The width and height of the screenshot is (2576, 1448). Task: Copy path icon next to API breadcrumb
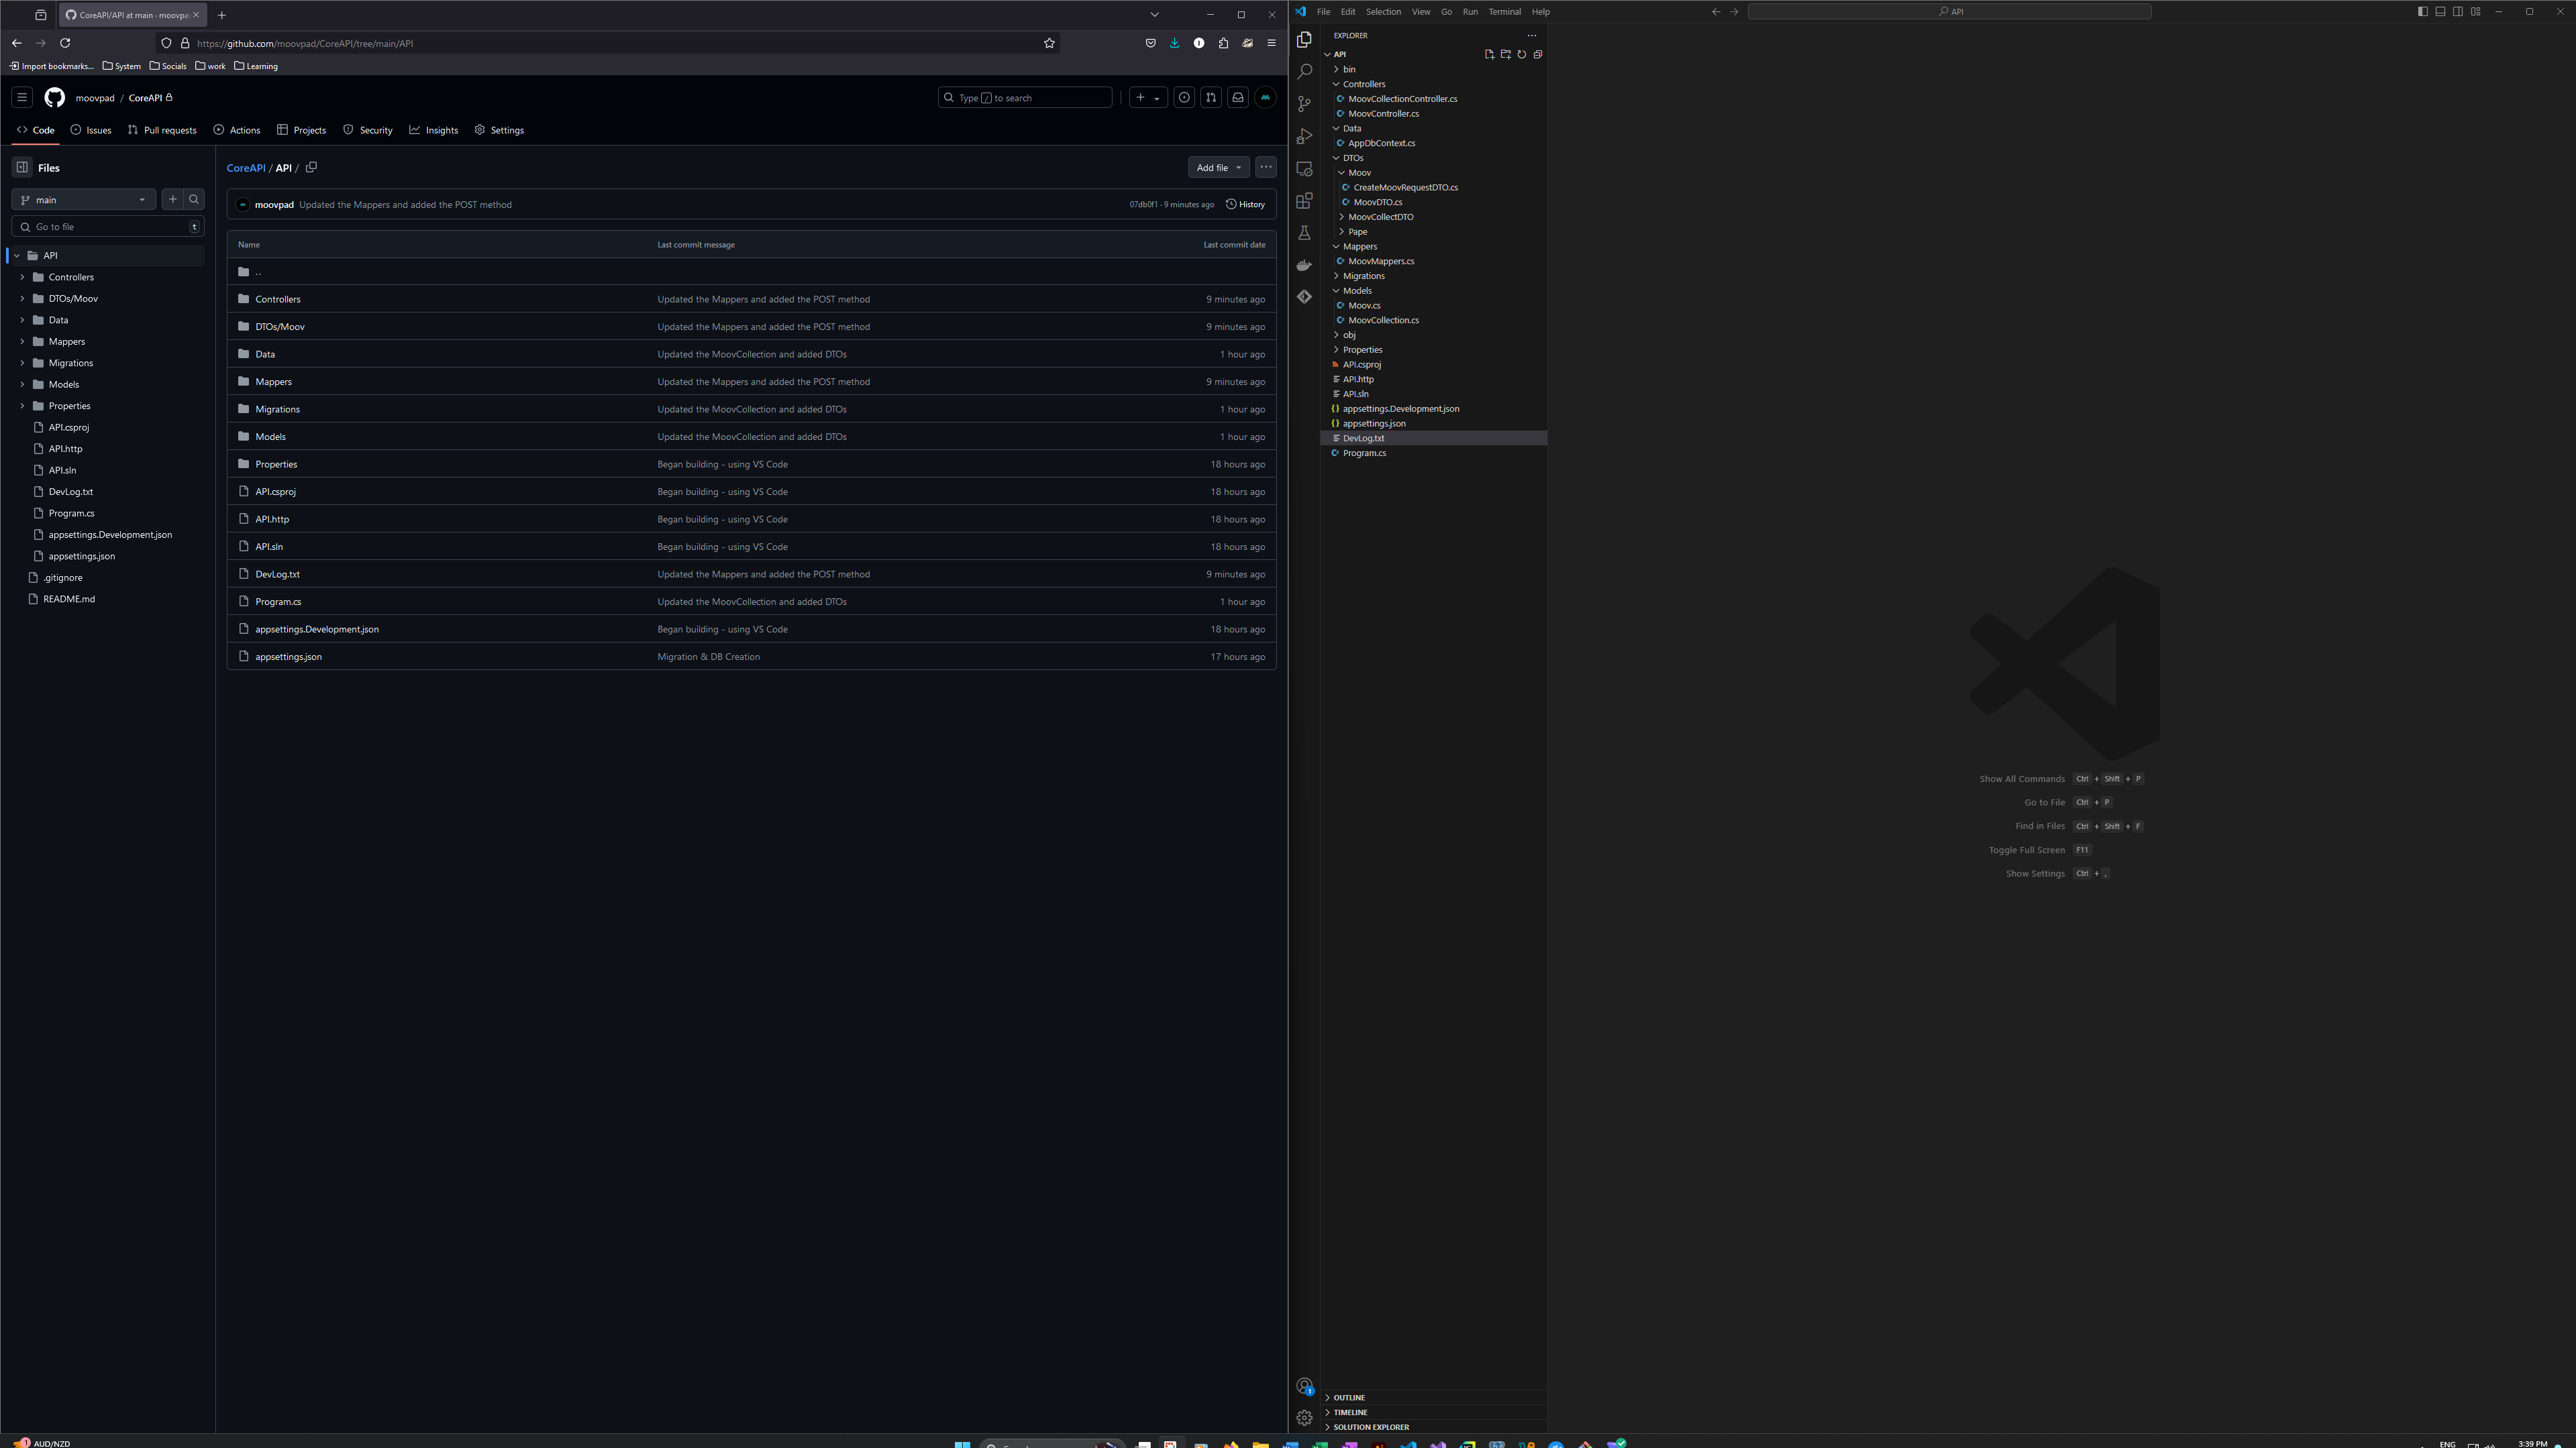pos(311,167)
